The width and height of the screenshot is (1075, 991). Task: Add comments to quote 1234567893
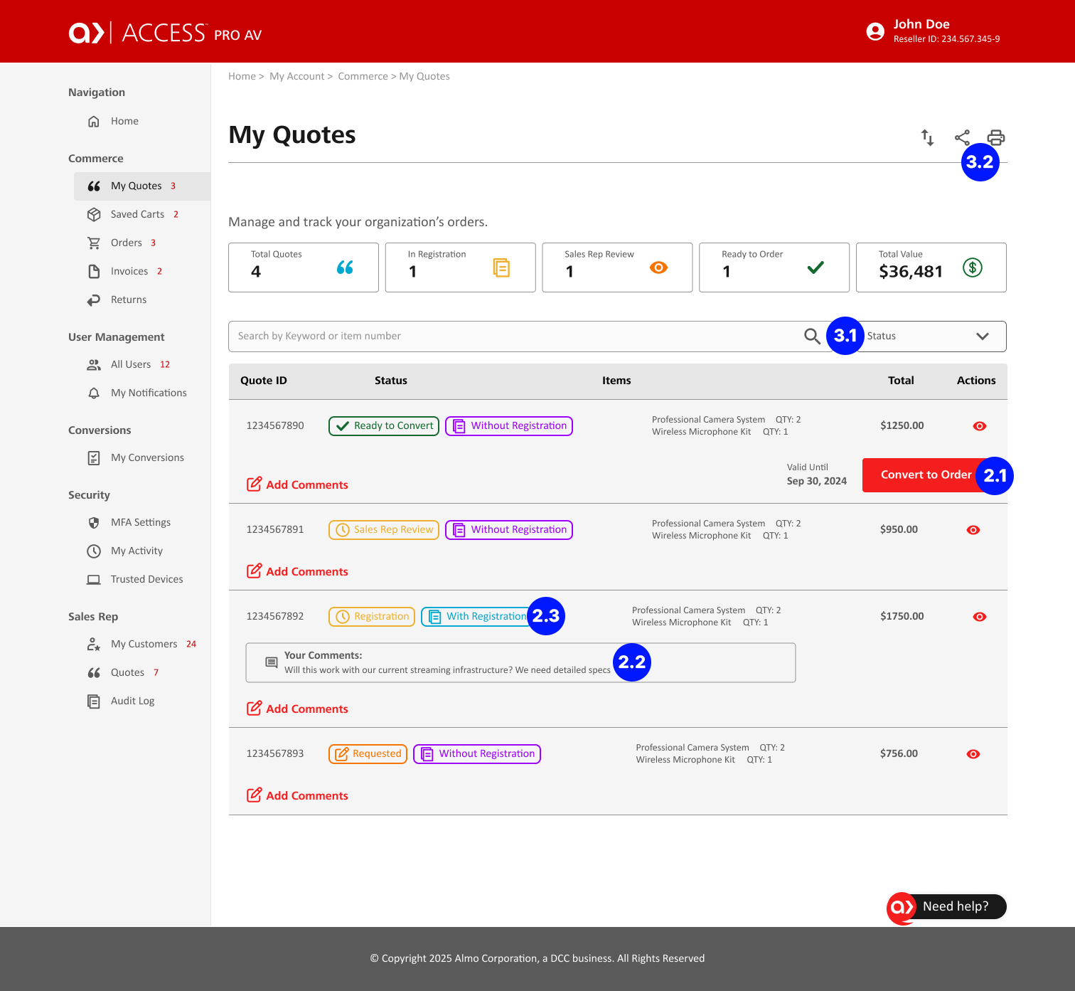297,795
